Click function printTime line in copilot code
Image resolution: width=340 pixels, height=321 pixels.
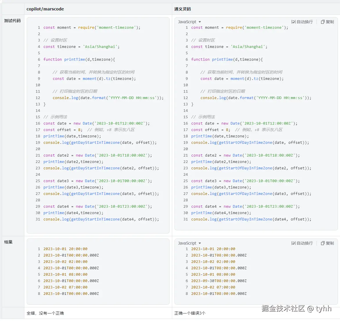[x=79, y=60]
